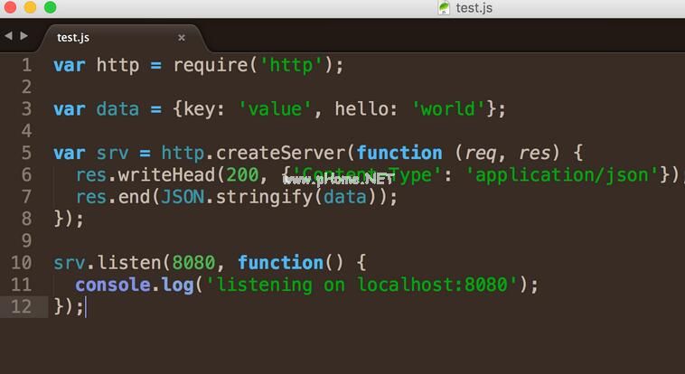Screen dimensions: 685x374
Task: Place cursor in the 'application/json' string
Action: (562, 174)
